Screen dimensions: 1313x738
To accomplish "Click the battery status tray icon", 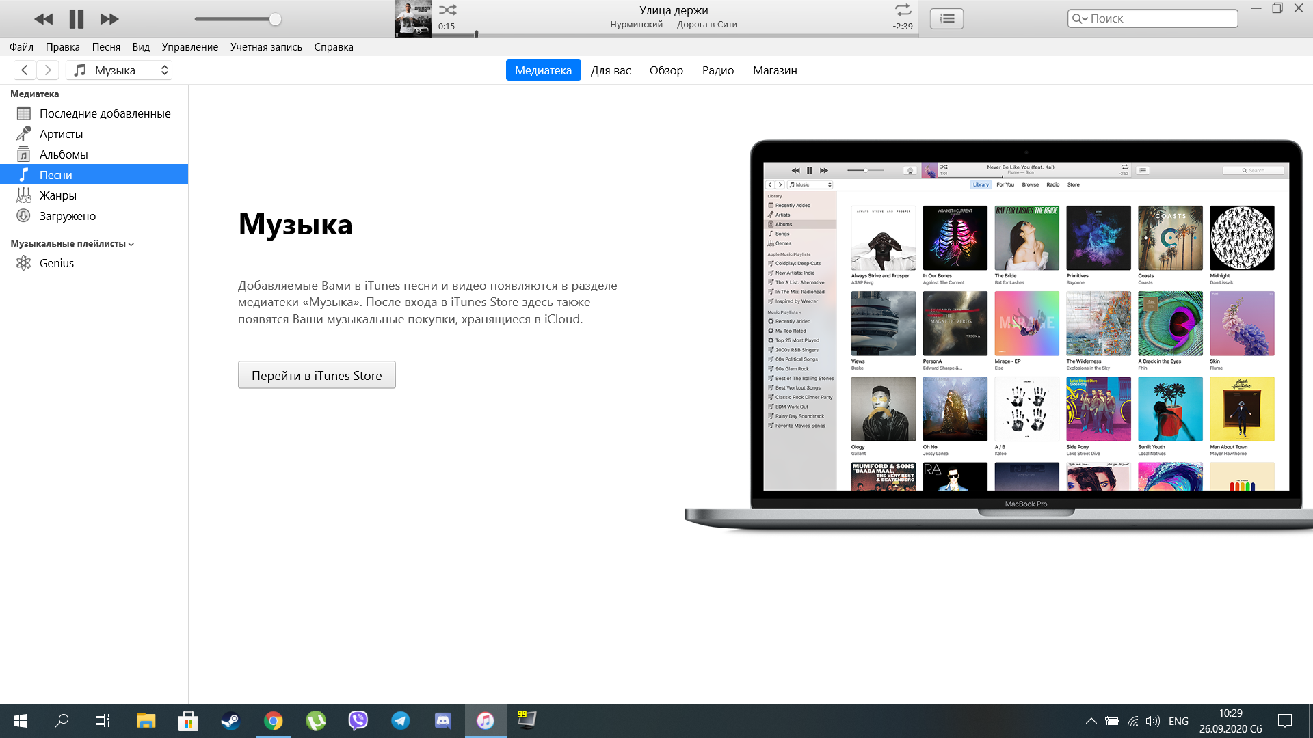I will tap(1112, 721).
